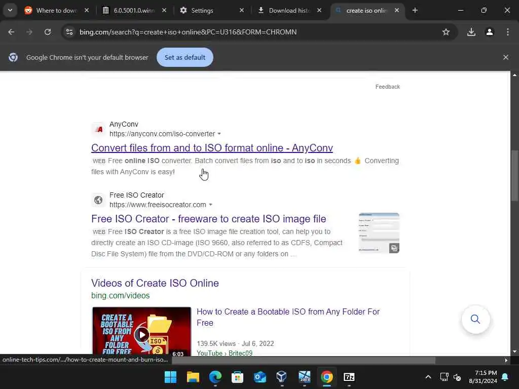This screenshot has width=519, height=389.
Task: Open Outlook from the taskbar
Action: pos(260,377)
